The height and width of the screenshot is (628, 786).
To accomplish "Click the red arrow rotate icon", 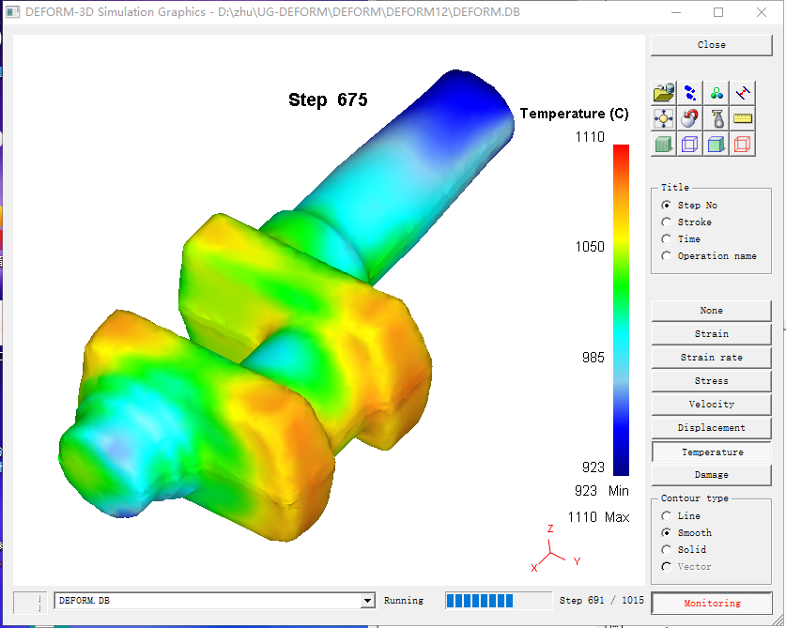I will 690,118.
